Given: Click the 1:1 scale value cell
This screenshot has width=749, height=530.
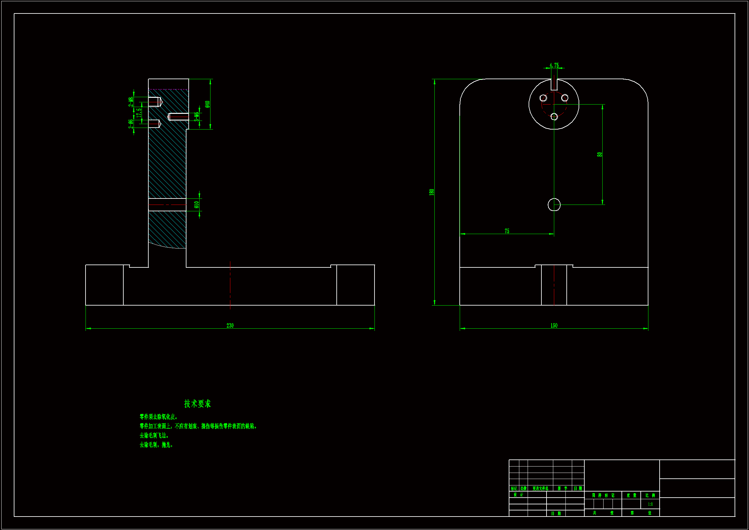Looking at the screenshot, I should coord(650,504).
